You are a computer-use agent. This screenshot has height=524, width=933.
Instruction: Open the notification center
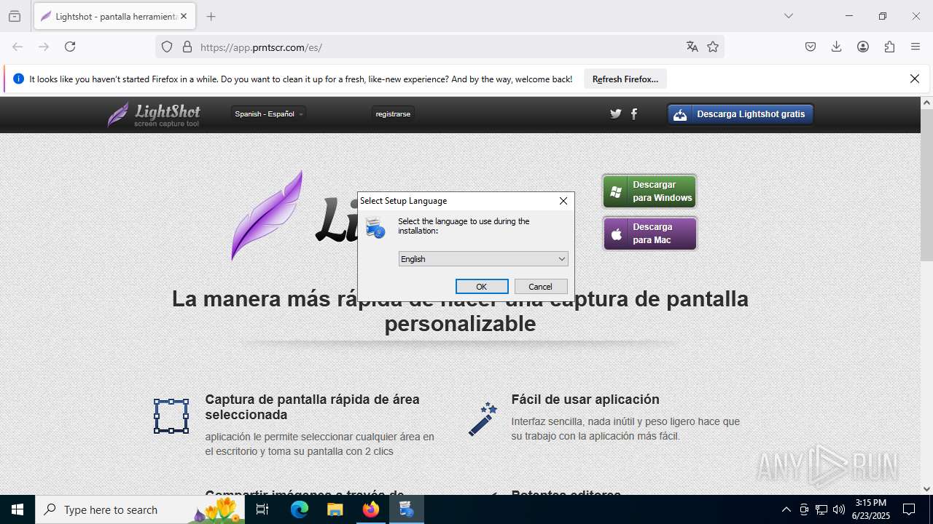coord(909,509)
